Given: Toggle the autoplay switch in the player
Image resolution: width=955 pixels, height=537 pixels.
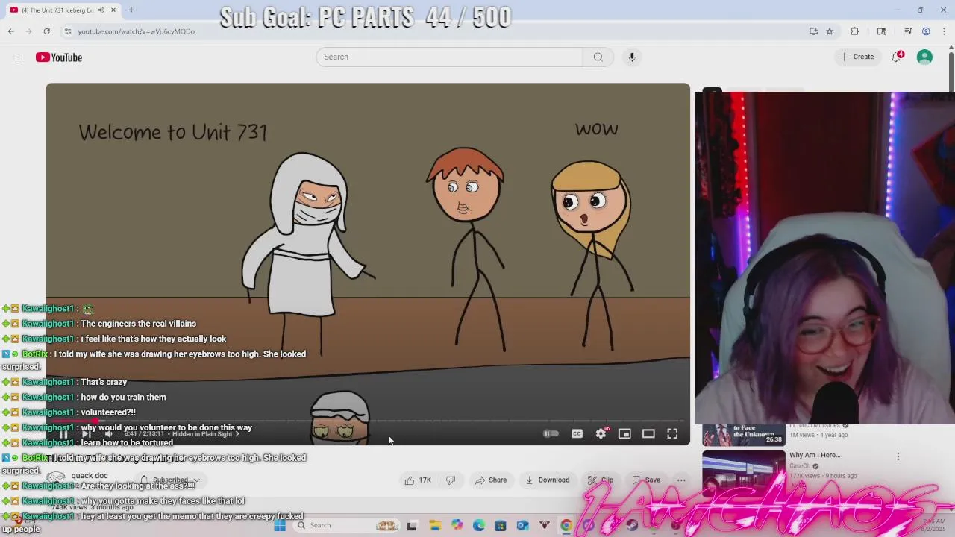Looking at the screenshot, I should pos(551,433).
